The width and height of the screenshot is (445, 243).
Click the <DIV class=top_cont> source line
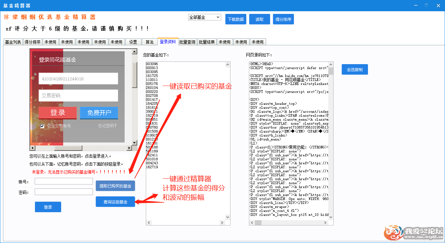click(269, 107)
